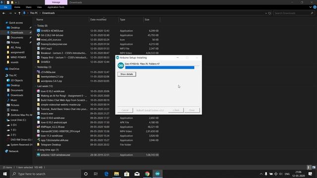
Task: Open pinned Desktop under Quick access
Action: [x=15, y=28]
